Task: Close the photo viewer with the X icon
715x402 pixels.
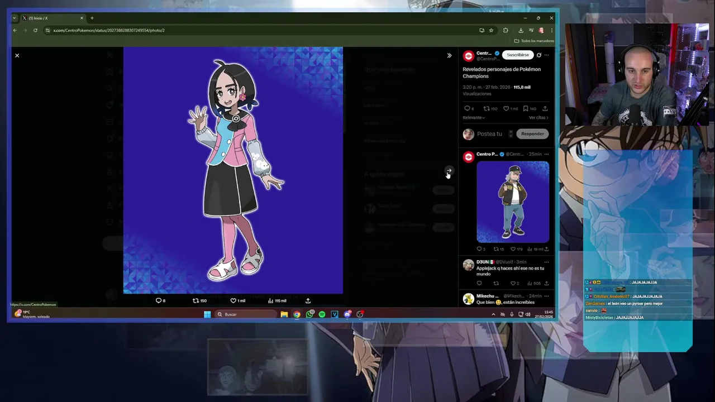Action: coord(17,55)
